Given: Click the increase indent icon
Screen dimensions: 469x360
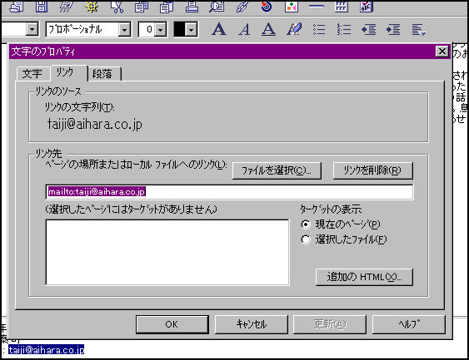Looking at the screenshot, I should (393, 30).
